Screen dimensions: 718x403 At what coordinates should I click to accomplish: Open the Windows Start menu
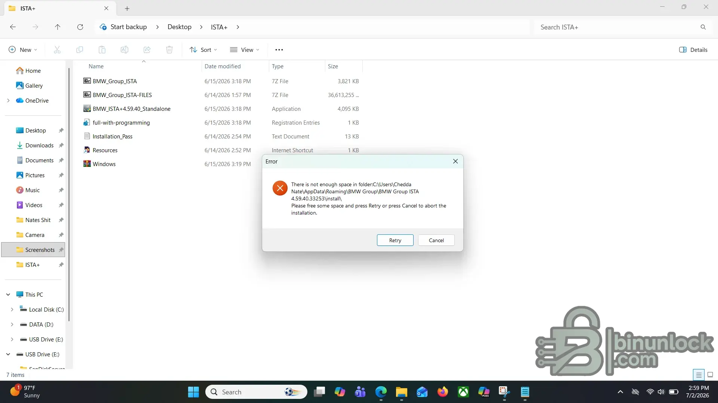click(193, 392)
